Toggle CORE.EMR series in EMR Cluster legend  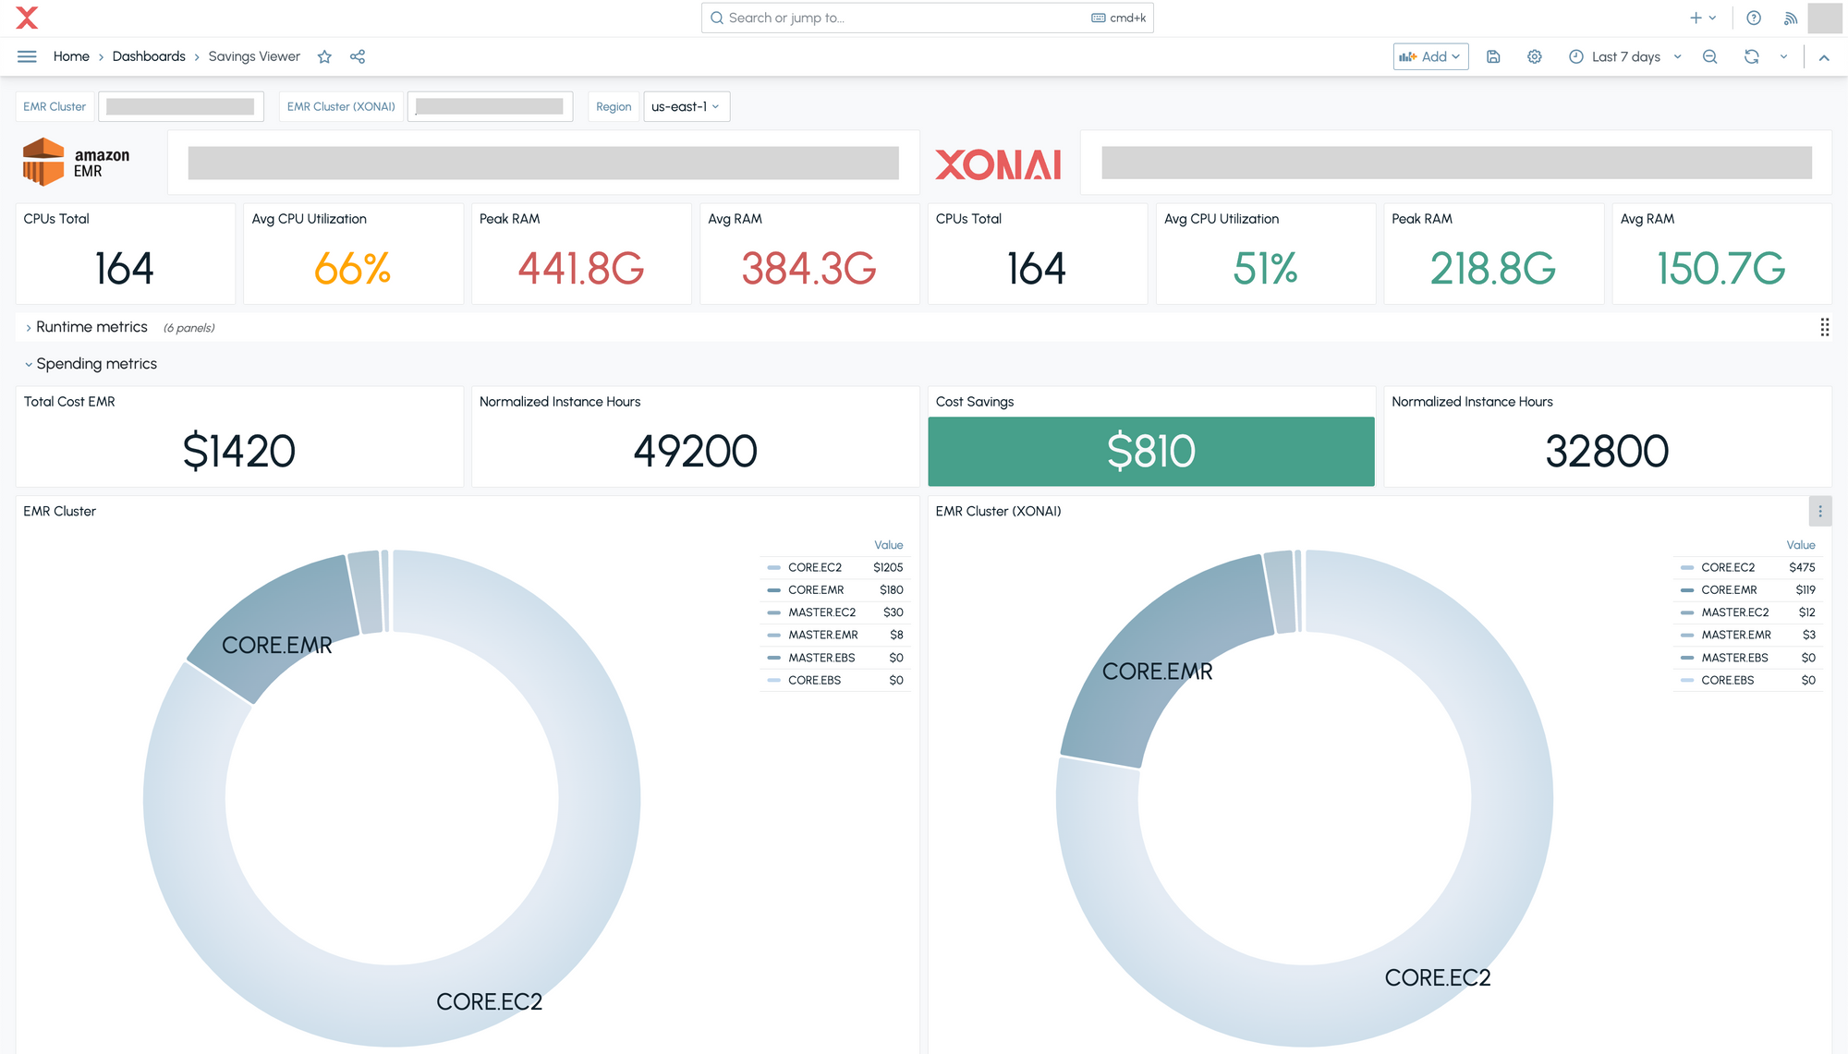(815, 590)
